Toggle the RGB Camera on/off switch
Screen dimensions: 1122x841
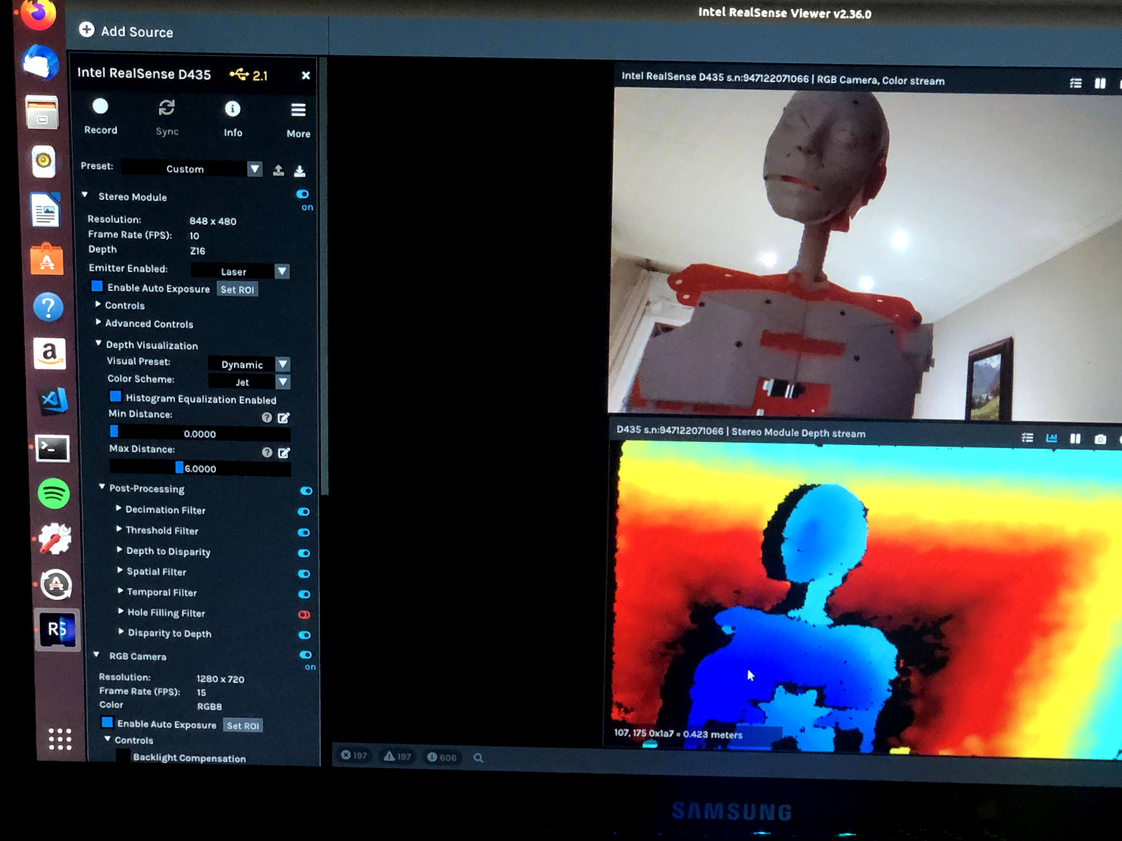[306, 655]
